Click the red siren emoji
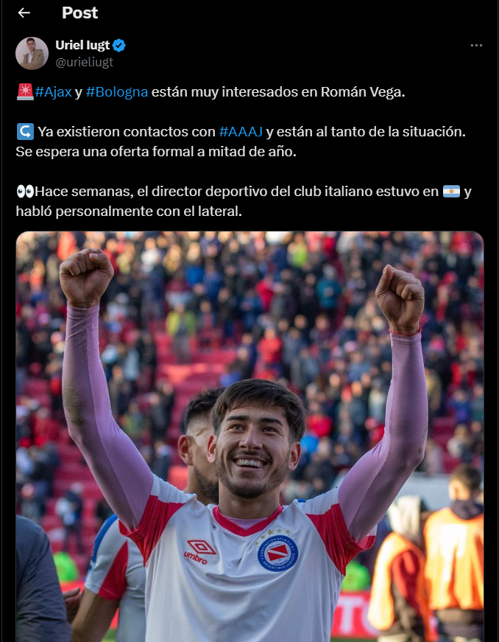The image size is (499, 642). click(x=25, y=91)
